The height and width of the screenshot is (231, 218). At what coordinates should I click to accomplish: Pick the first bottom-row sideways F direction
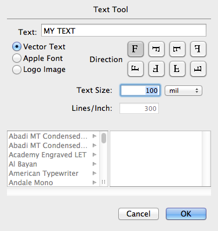tap(136, 68)
